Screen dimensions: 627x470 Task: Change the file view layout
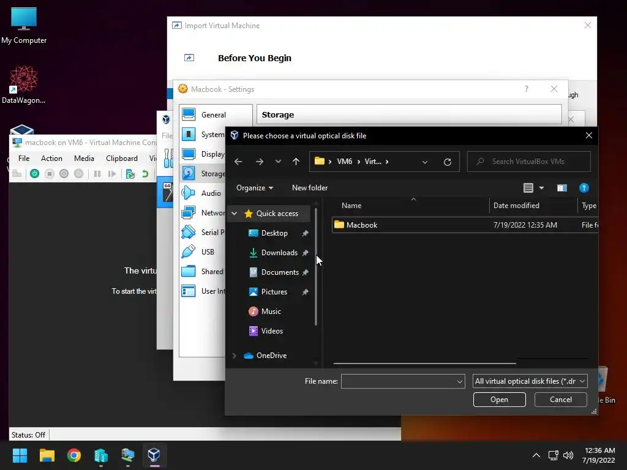point(528,188)
